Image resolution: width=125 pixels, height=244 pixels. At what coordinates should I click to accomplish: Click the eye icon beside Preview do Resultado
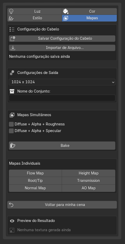tap(12, 221)
